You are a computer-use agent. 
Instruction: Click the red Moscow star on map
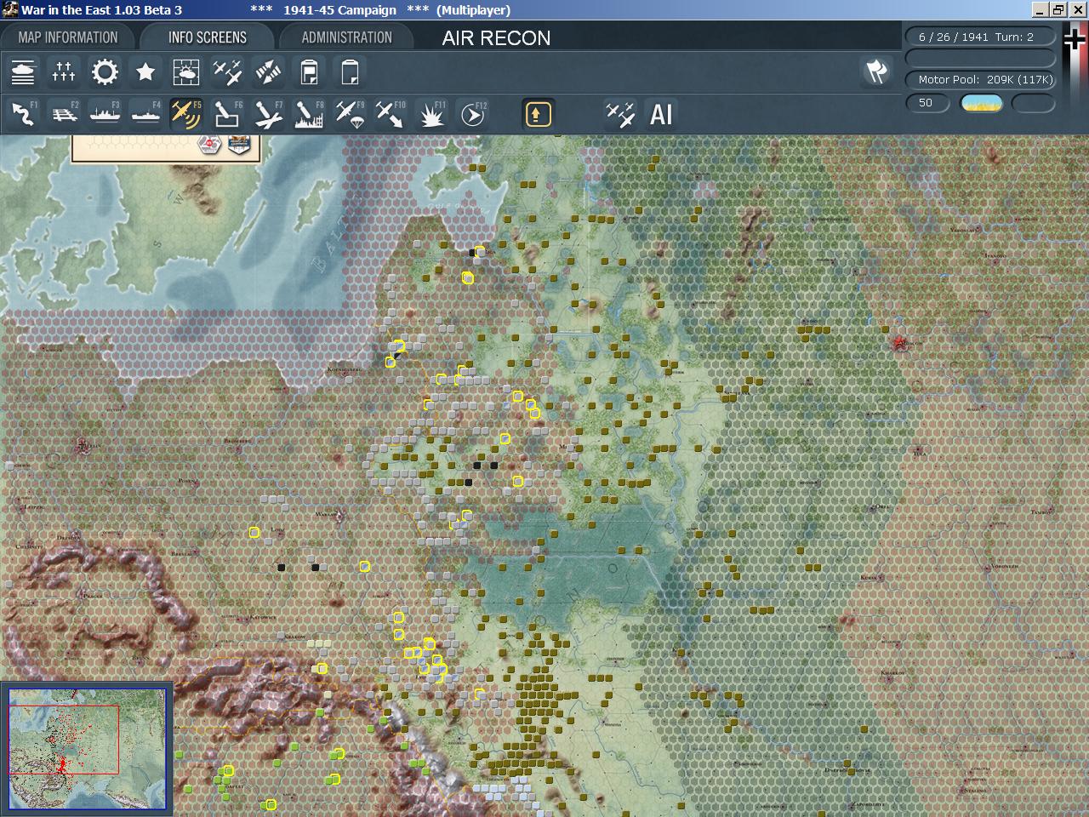coord(900,343)
